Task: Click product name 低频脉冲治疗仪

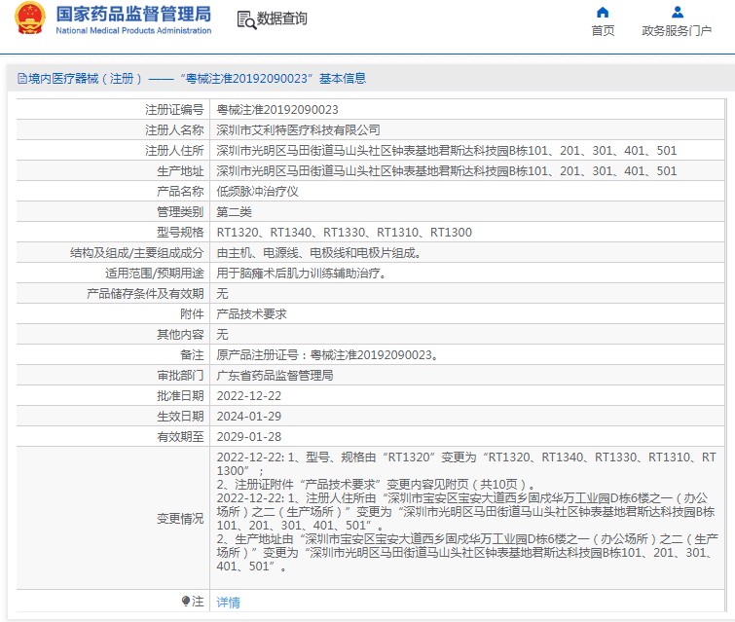Action: 257,191
